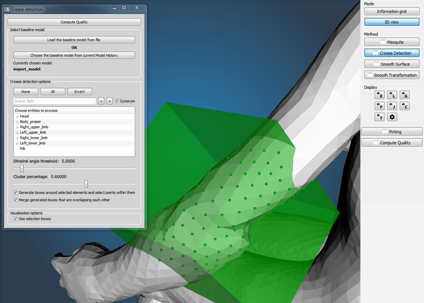Open display settings gear button
424x303 pixels.
tap(392, 117)
